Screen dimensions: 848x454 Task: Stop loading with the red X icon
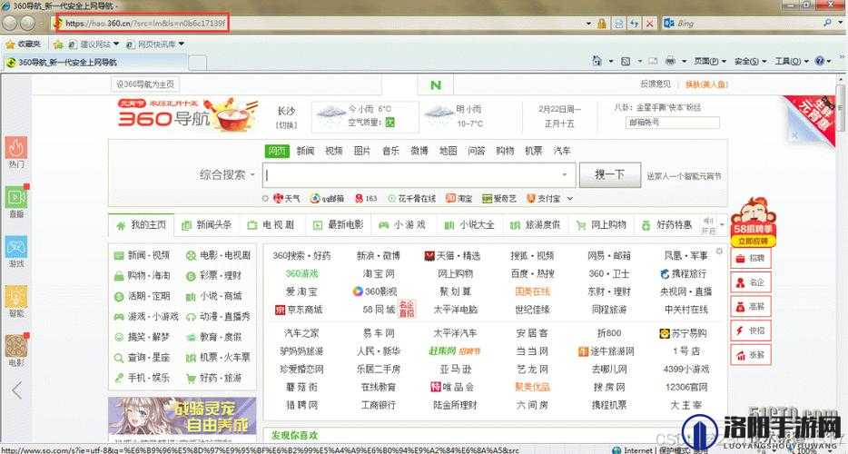coord(649,24)
